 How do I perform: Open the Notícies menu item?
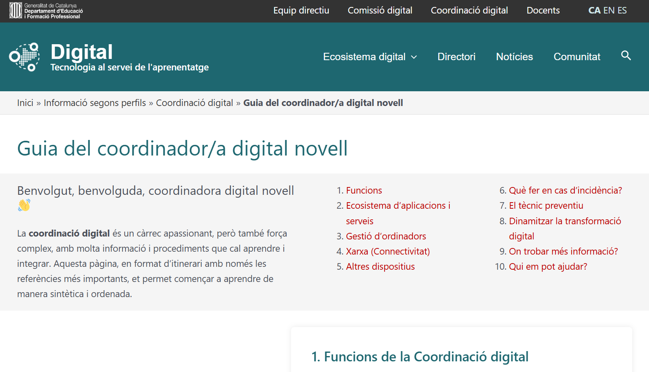[514, 57]
